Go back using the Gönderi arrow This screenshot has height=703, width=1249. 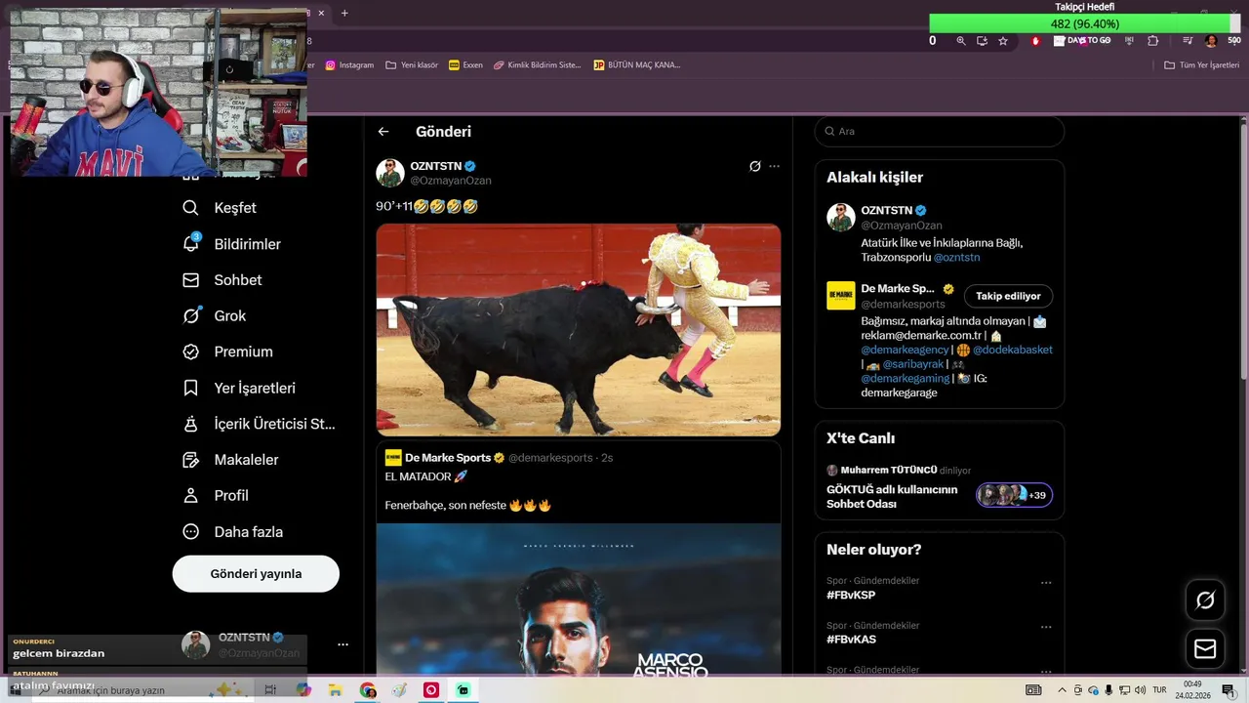point(383,132)
